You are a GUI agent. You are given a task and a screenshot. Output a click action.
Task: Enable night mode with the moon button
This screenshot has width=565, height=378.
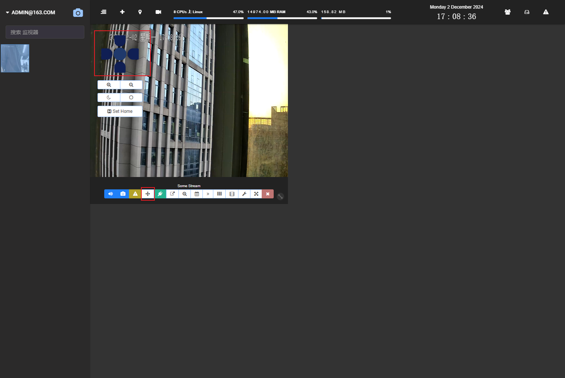[109, 97]
